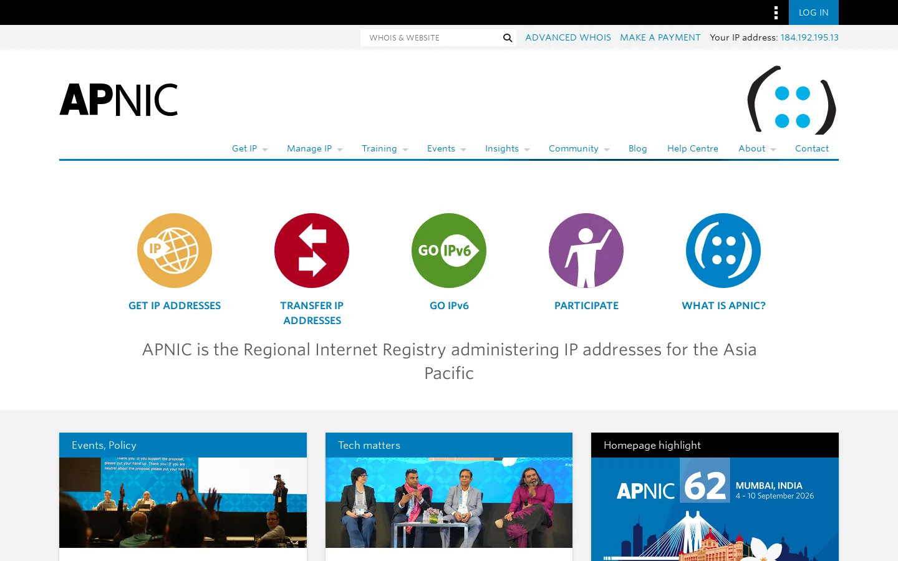Open the Events, Policy card header
The image size is (898, 561).
(183, 445)
